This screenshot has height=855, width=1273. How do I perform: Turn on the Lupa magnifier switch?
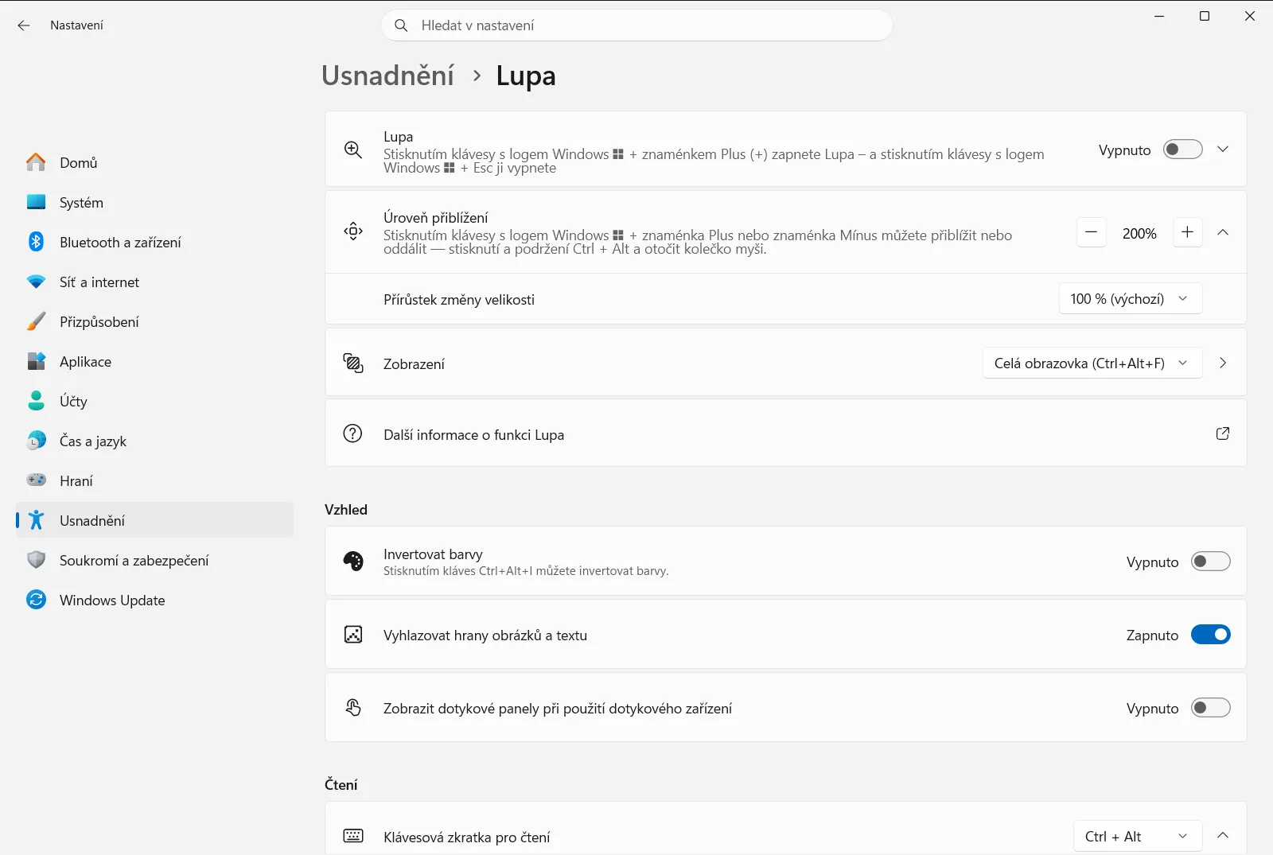[1183, 150]
